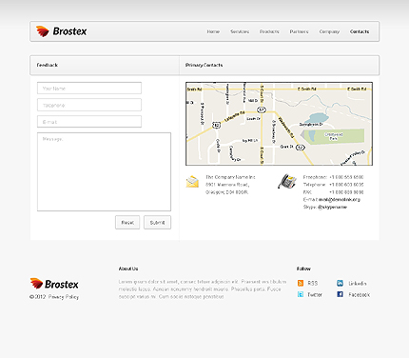This screenshot has width=409, height=358.
Task: Open the Services menu item
Action: (240, 31)
